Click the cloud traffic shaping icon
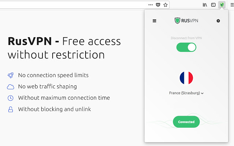The image size is (234, 146). click(11, 87)
